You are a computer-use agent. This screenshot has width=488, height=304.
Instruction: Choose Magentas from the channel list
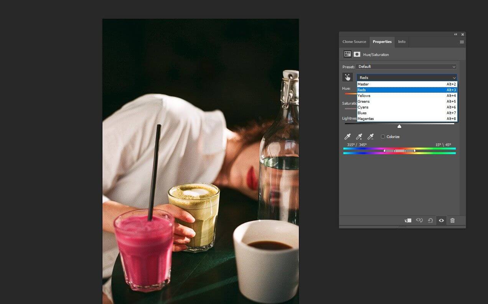[366, 118]
